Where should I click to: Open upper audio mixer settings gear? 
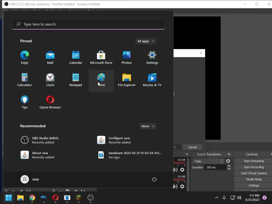tap(182, 170)
